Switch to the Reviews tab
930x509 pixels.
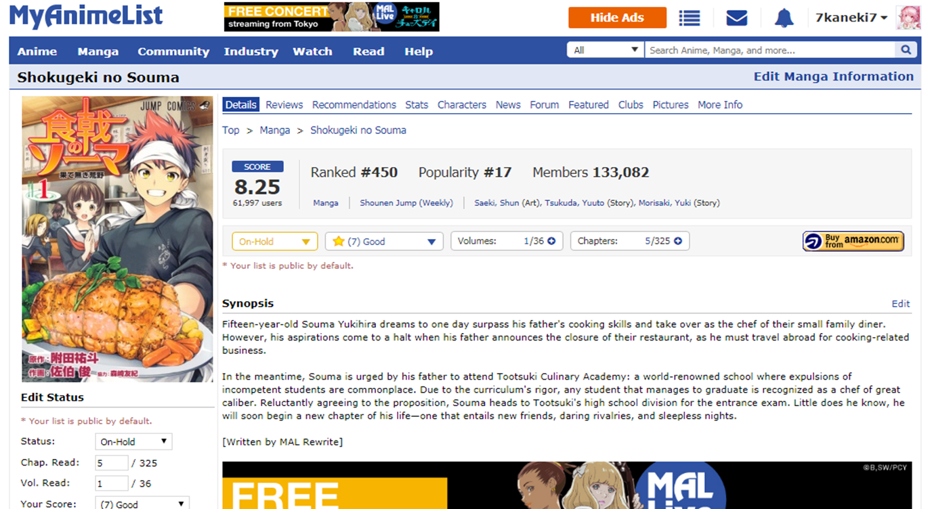point(284,105)
